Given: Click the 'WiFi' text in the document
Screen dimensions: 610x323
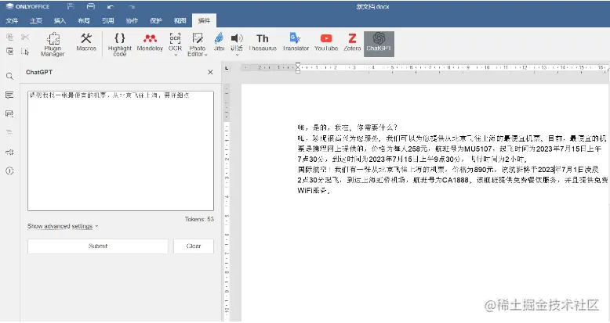Looking at the screenshot, I should pyautogui.click(x=305, y=190).
